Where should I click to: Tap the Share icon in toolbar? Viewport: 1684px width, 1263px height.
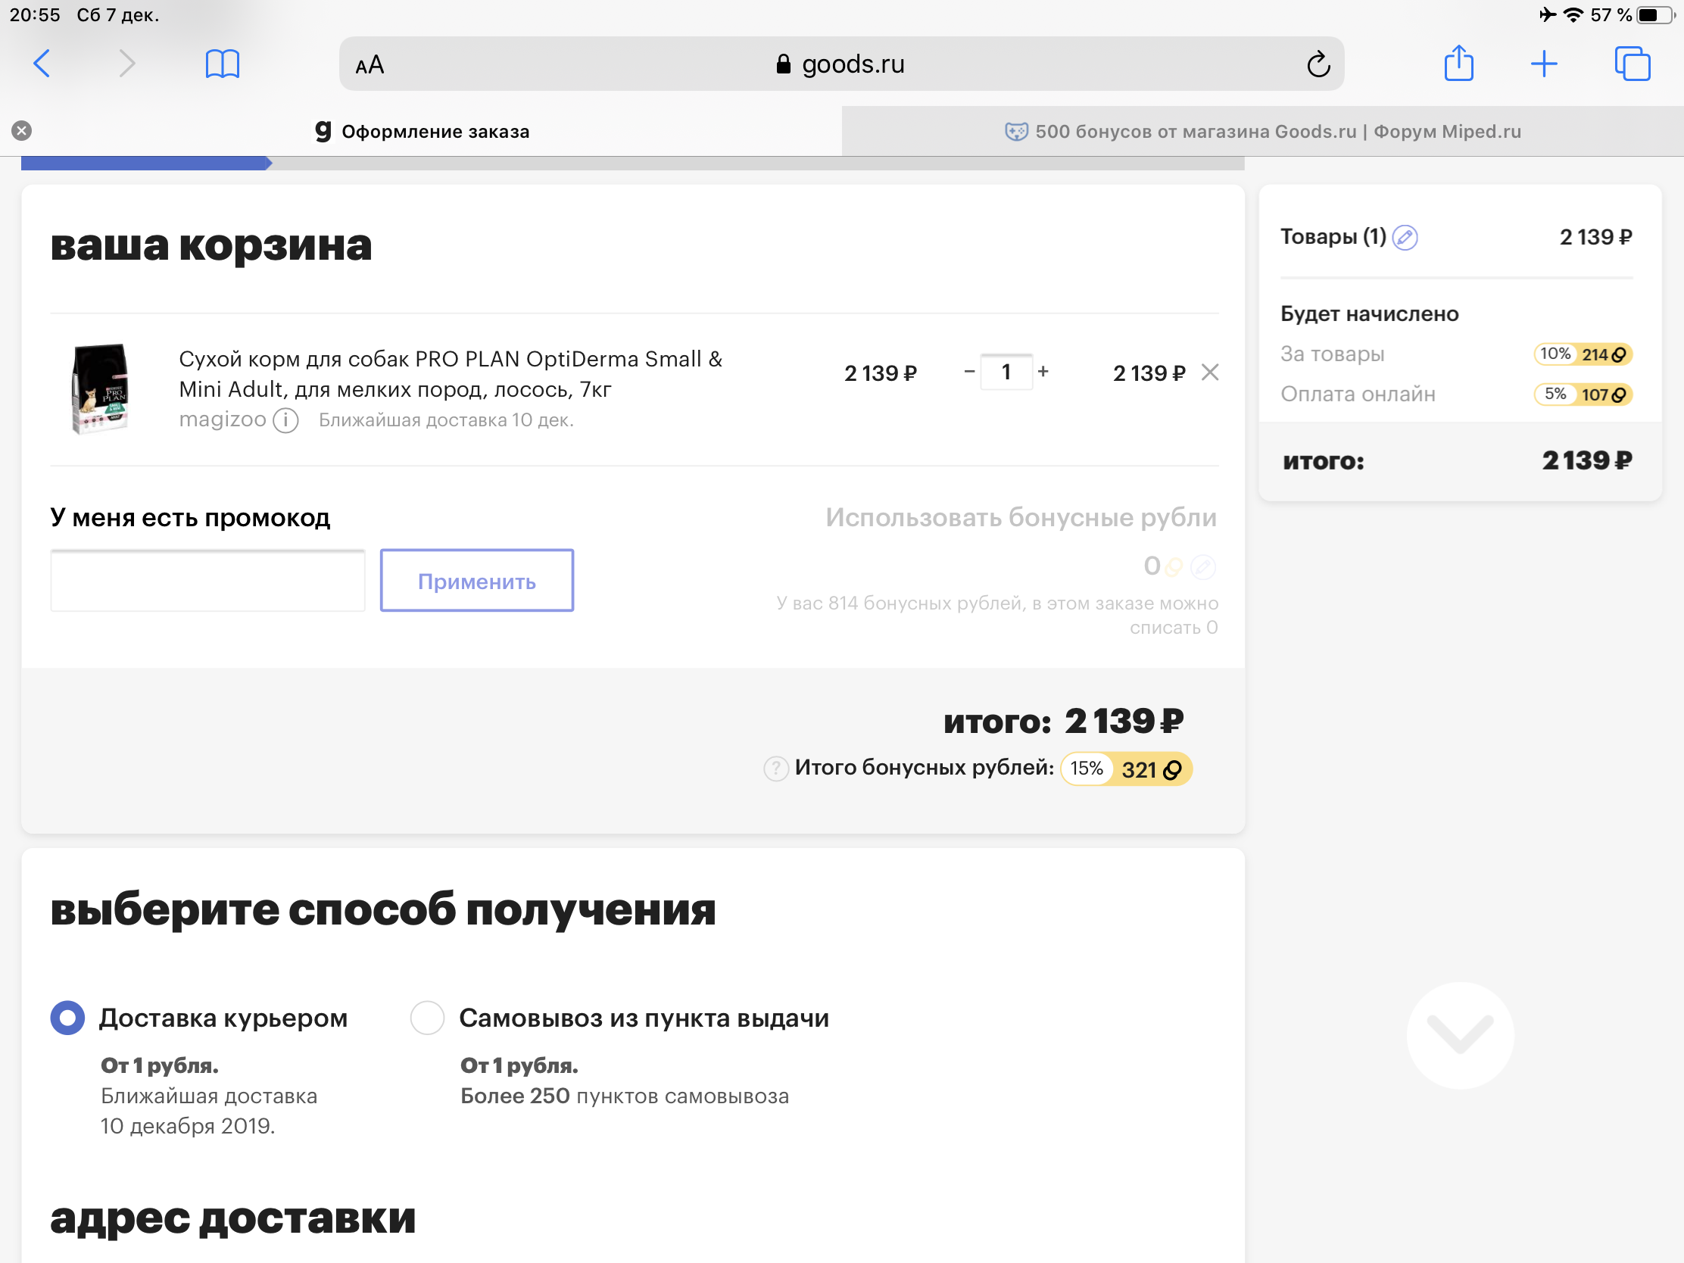1458,62
